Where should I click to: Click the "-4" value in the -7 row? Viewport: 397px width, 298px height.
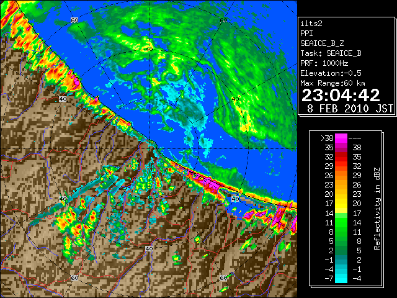(x=357, y=278)
